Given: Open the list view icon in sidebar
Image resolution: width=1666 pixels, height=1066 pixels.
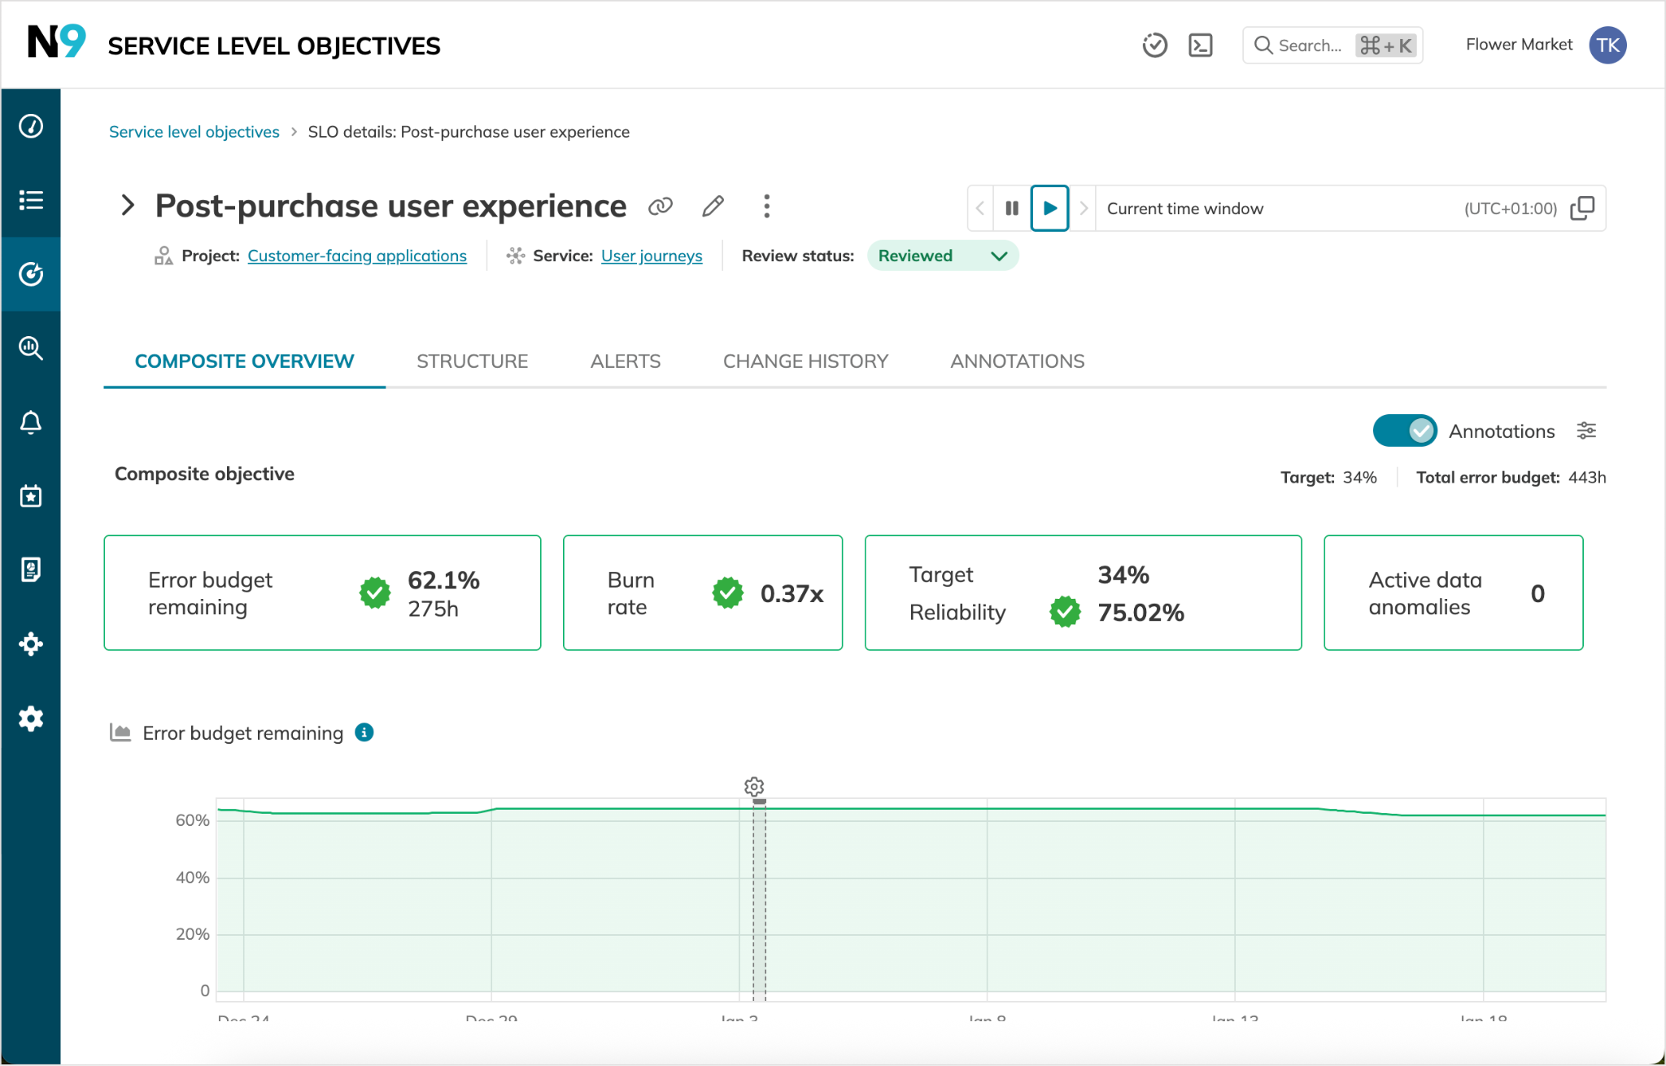Looking at the screenshot, I should click(31, 200).
